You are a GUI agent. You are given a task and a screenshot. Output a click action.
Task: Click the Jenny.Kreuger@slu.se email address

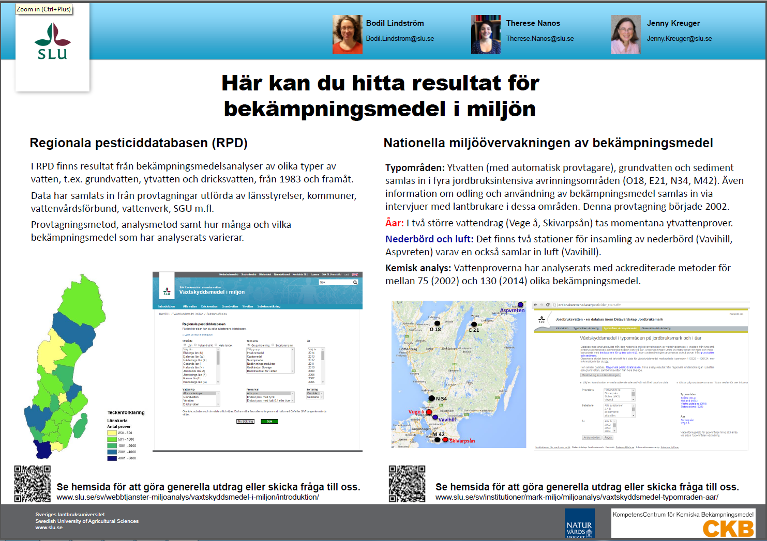click(x=679, y=39)
